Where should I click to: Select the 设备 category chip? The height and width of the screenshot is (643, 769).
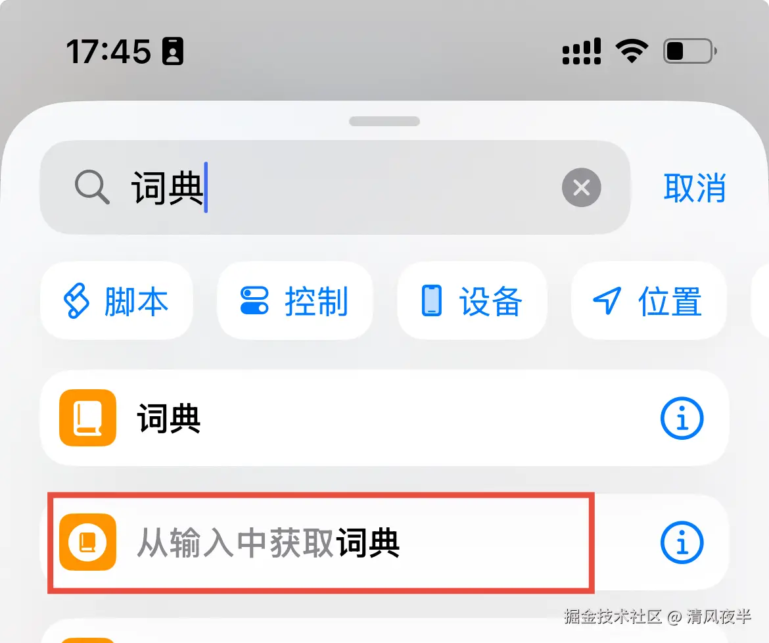[473, 300]
